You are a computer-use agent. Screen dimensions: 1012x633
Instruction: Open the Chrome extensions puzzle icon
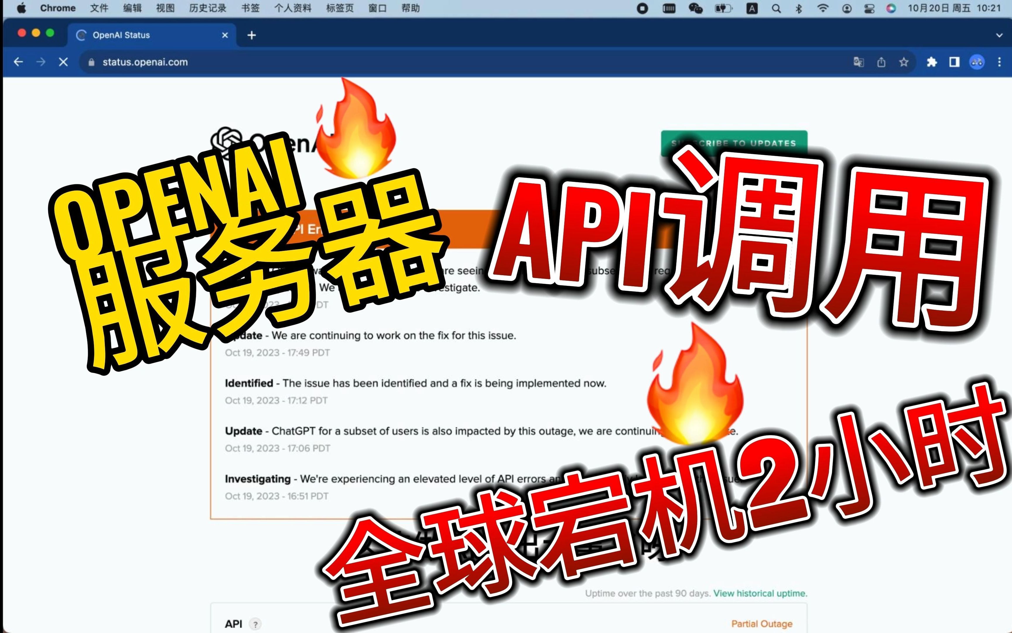[932, 62]
